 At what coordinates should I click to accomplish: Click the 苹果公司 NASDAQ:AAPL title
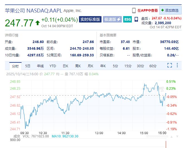coord(34,11)
